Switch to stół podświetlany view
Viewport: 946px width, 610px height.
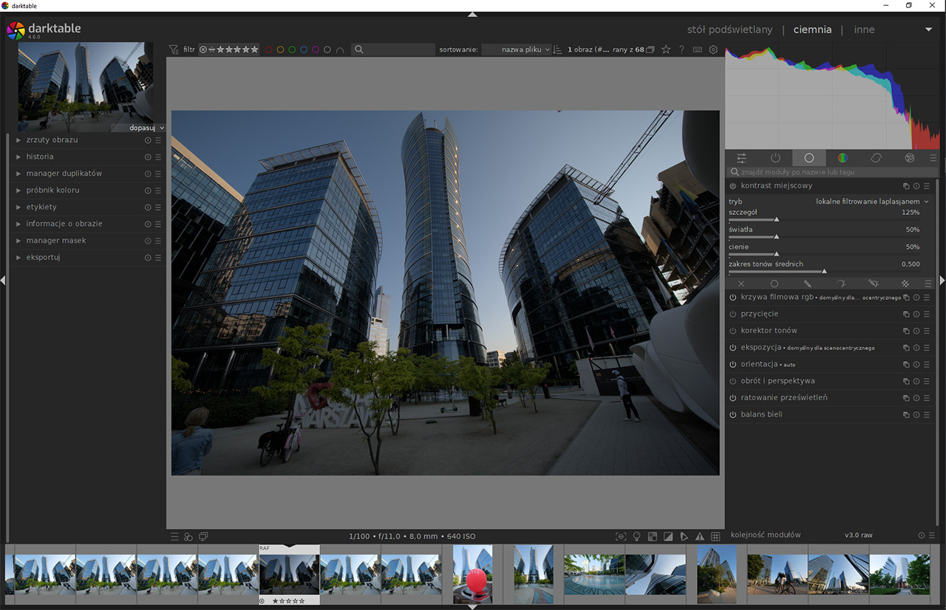pyautogui.click(x=729, y=30)
